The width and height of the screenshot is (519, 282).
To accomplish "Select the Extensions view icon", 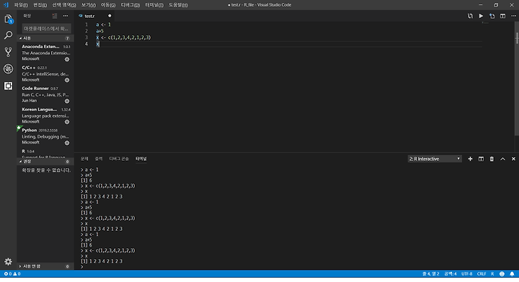I will pos(8,86).
